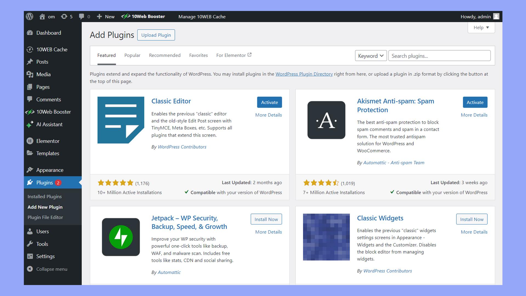Image resolution: width=526 pixels, height=296 pixels.
Task: Activate the Classic Editor plugin
Action: 270,102
